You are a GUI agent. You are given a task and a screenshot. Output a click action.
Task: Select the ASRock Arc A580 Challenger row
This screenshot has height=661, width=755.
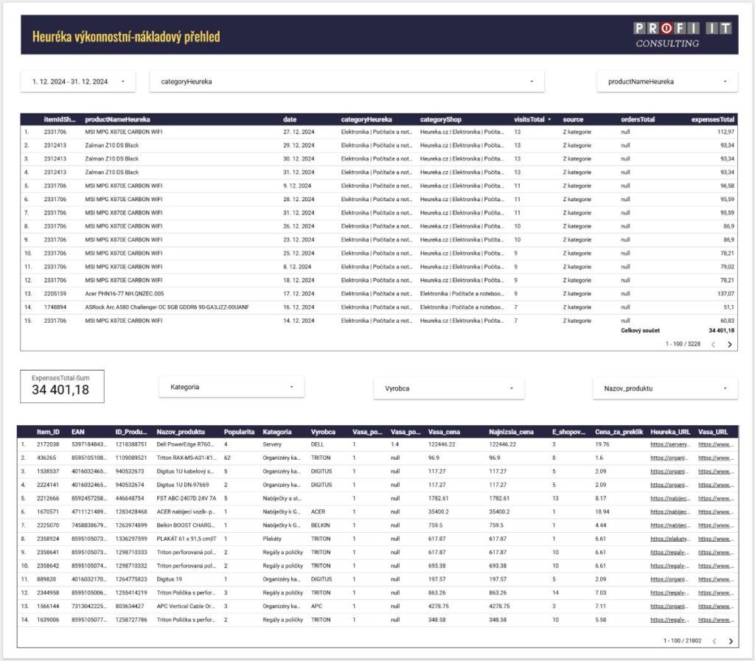click(379, 307)
